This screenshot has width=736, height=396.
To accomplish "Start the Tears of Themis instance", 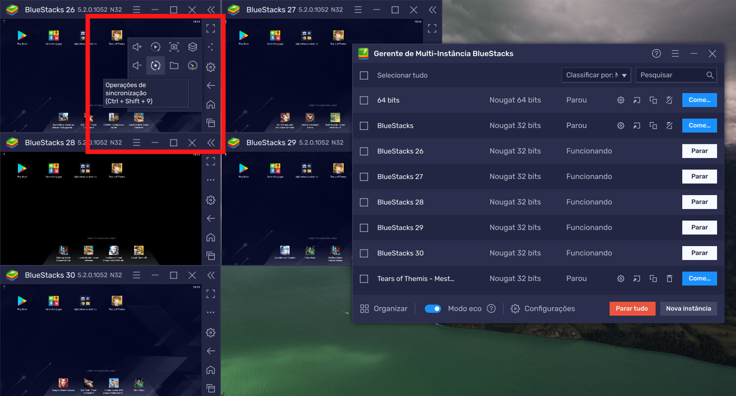I will coord(699,279).
